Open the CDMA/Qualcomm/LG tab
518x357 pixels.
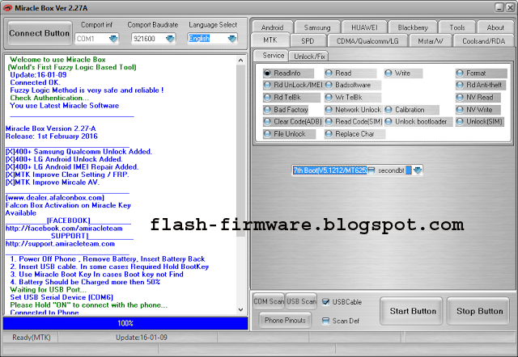[367, 41]
